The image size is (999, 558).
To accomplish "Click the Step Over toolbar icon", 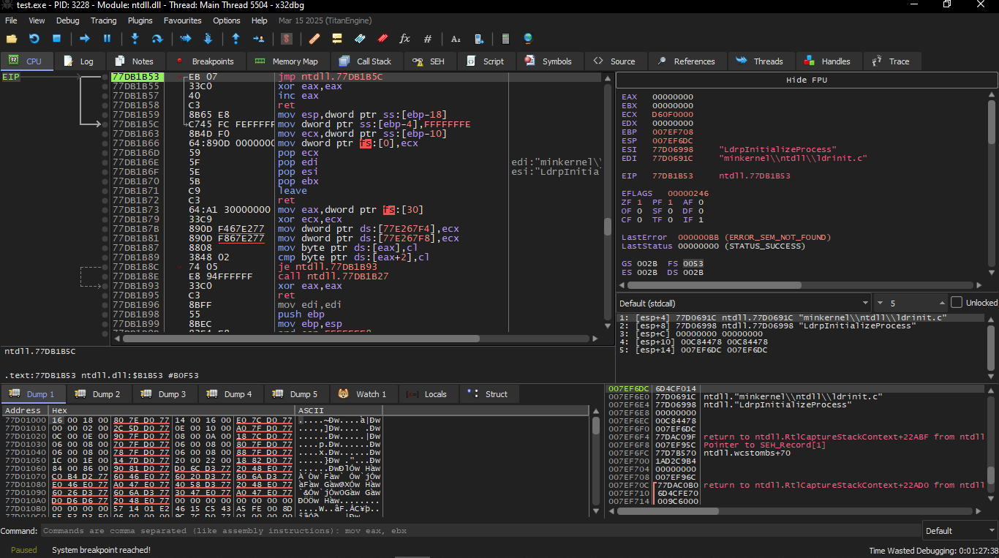I will (157, 39).
